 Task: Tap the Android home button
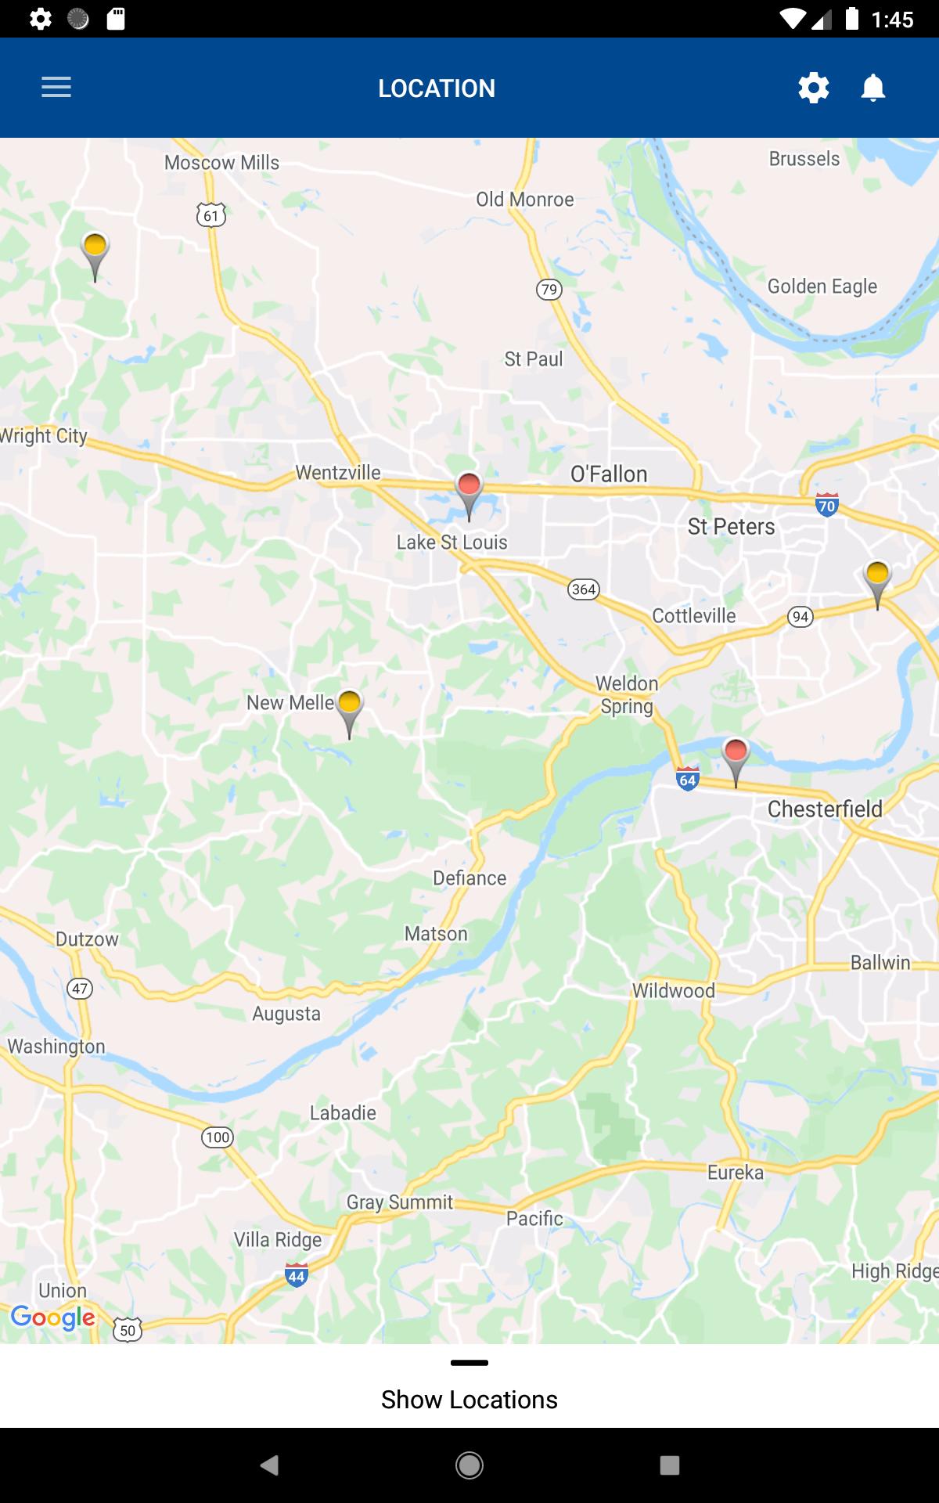(x=469, y=1465)
